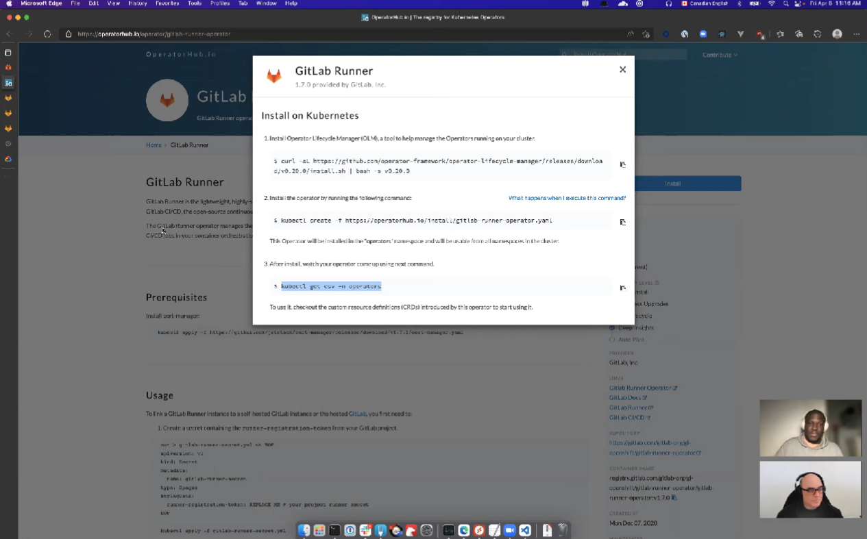This screenshot has width=867, height=539.
Task: Open the History menu
Action: (x=137, y=3)
